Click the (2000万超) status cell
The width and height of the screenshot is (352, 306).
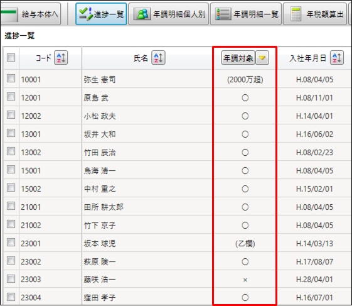pos(245,80)
